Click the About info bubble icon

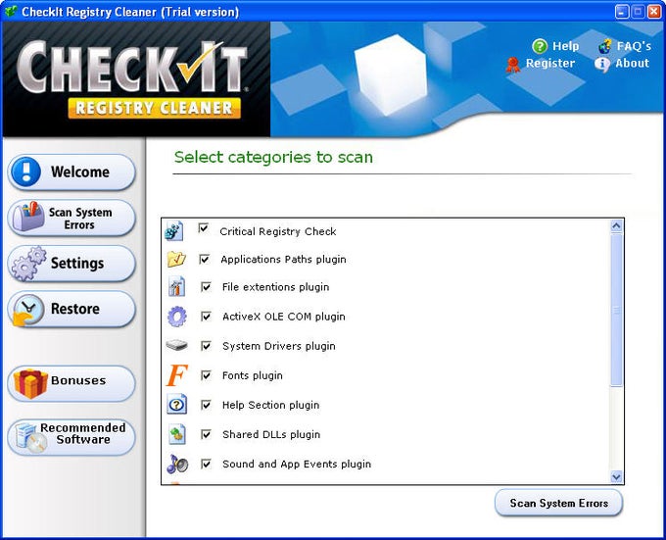[x=602, y=65]
